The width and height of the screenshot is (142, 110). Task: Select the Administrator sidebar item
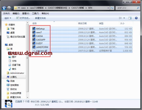[x=15, y=73]
